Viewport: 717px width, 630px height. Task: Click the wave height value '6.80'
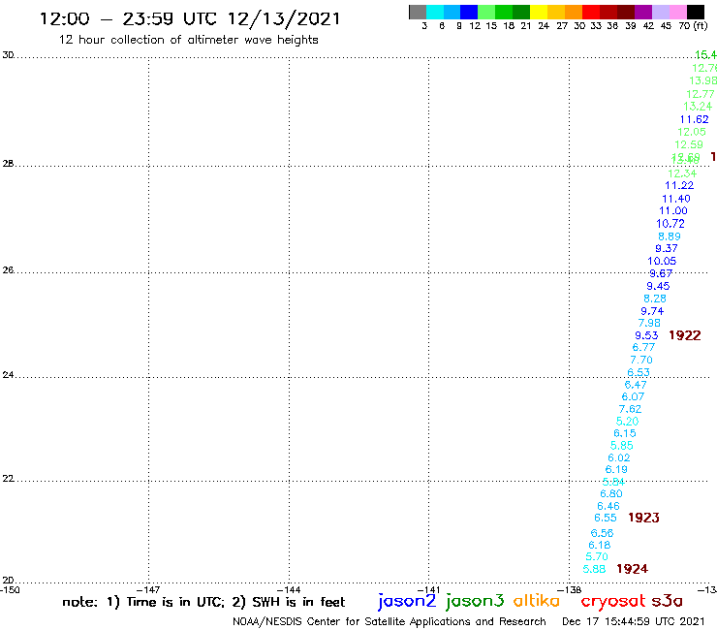click(611, 493)
